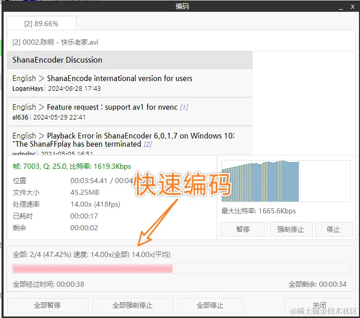Viewport: 360px width, 318px height.
Task: Click the 已耗时 (elapsed time) row label
Action: (x=23, y=216)
